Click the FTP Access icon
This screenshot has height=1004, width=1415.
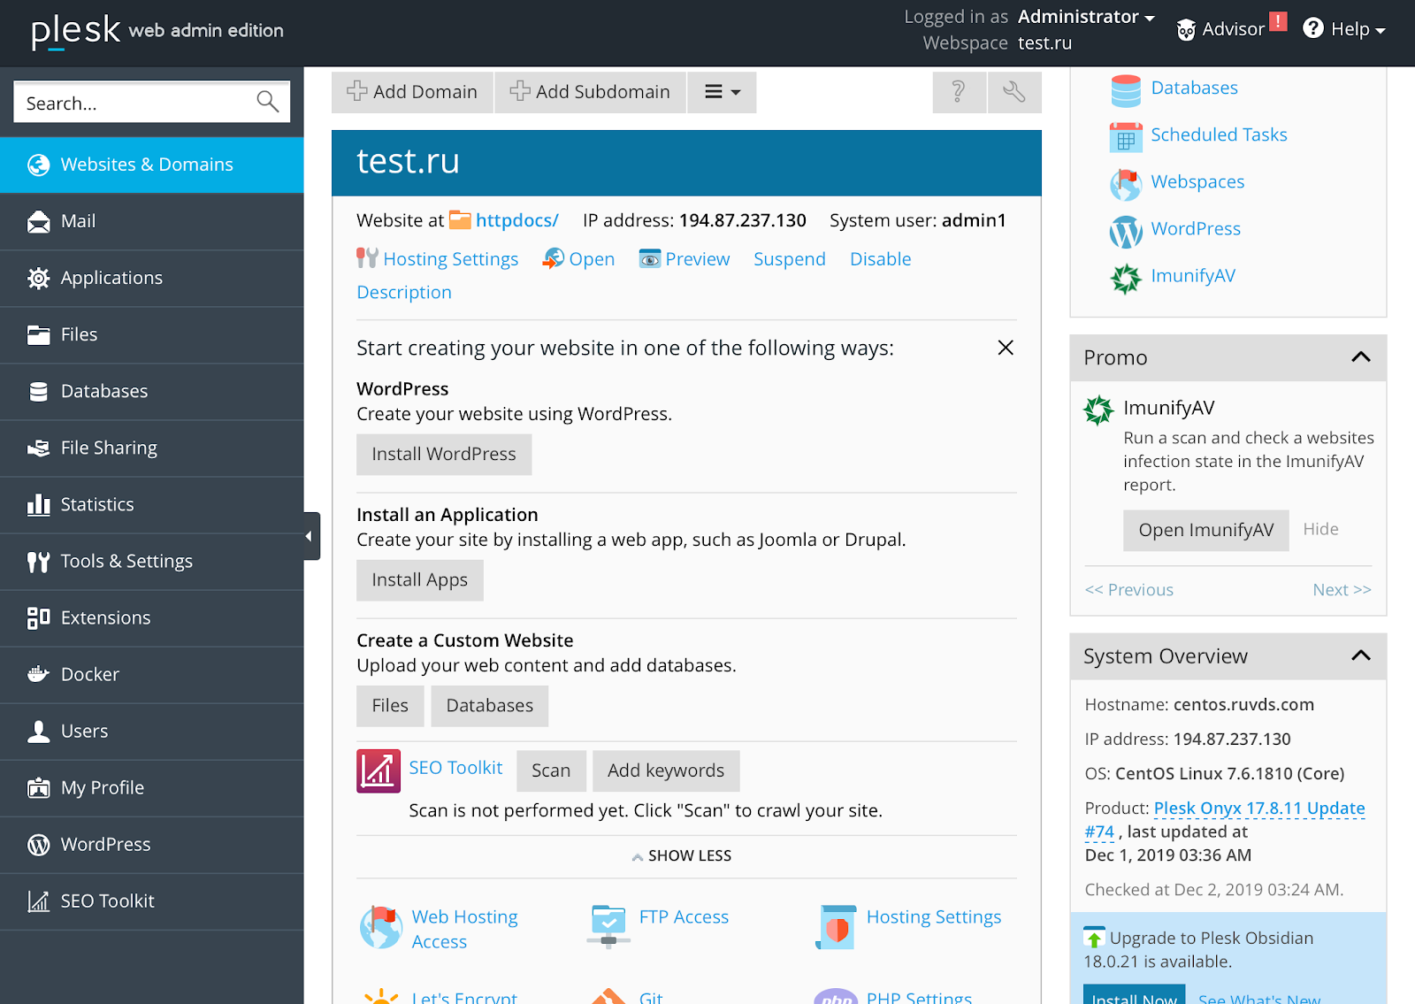click(608, 926)
